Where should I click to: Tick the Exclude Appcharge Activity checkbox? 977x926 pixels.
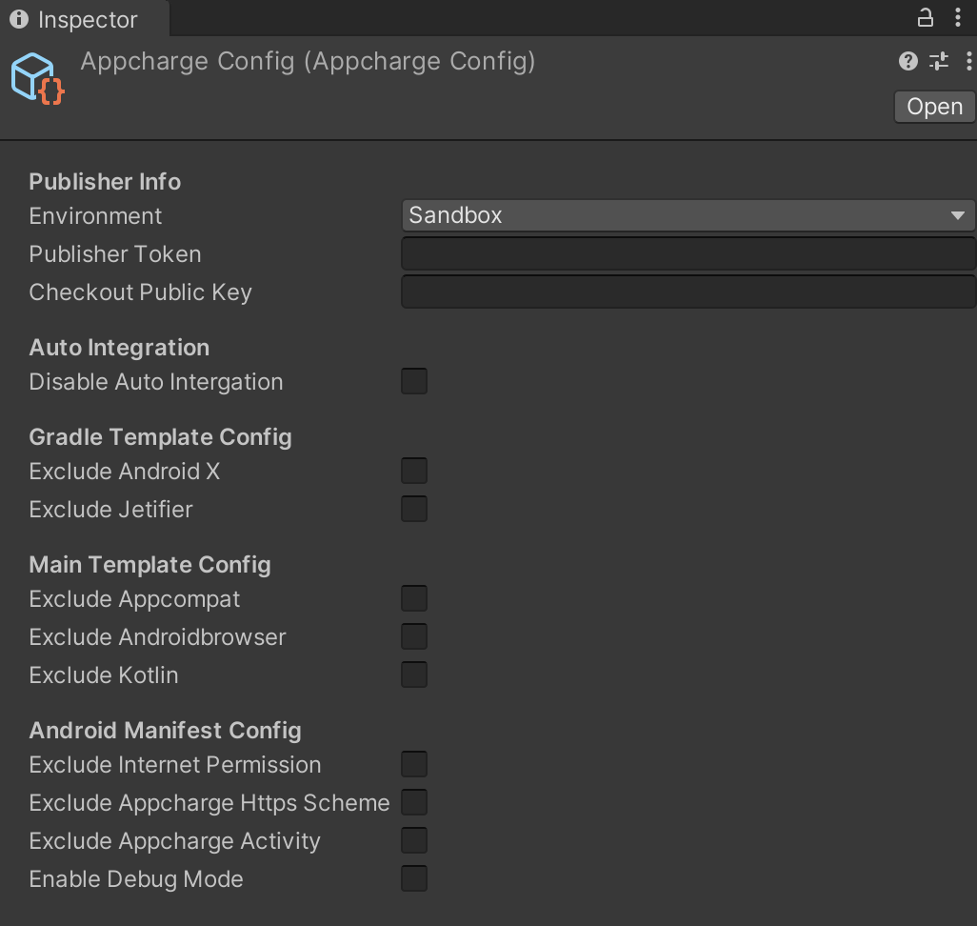point(414,840)
